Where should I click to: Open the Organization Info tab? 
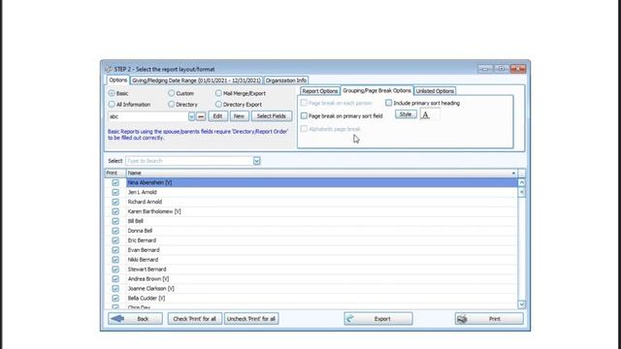click(286, 80)
